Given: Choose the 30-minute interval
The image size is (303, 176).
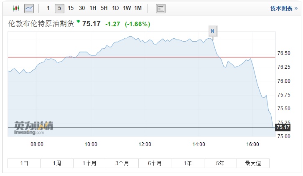Looking at the screenshot, I should 82,8.
